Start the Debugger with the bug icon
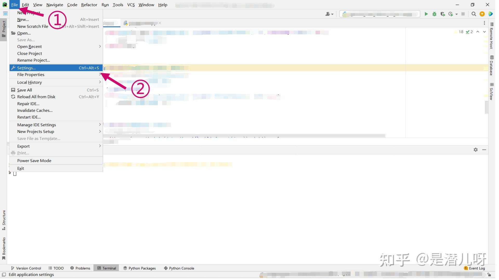The height and width of the screenshot is (280, 499). tap(435, 14)
